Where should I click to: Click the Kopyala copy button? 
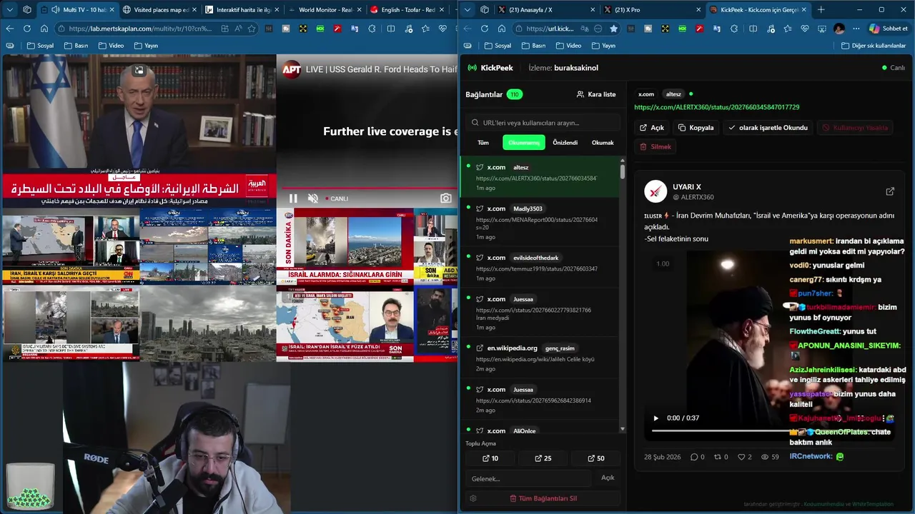tap(696, 128)
